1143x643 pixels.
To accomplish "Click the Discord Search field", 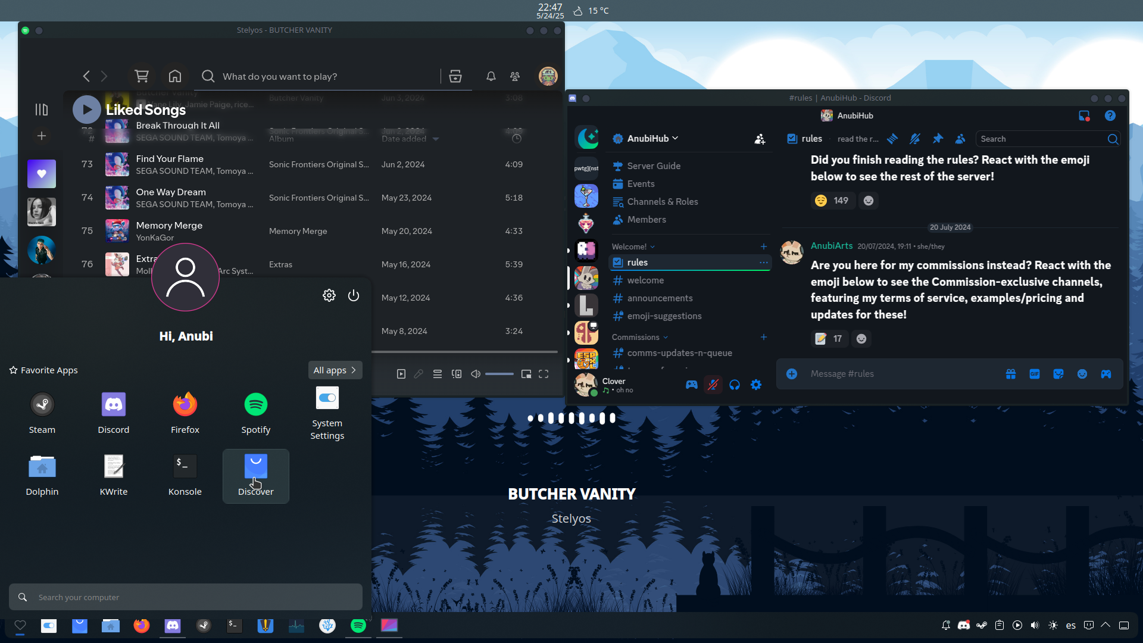I will 1048,139.
